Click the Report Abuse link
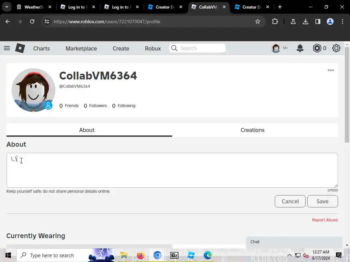The image size is (350, 262). (325, 220)
